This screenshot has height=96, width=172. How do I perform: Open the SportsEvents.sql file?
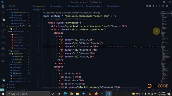19,79
